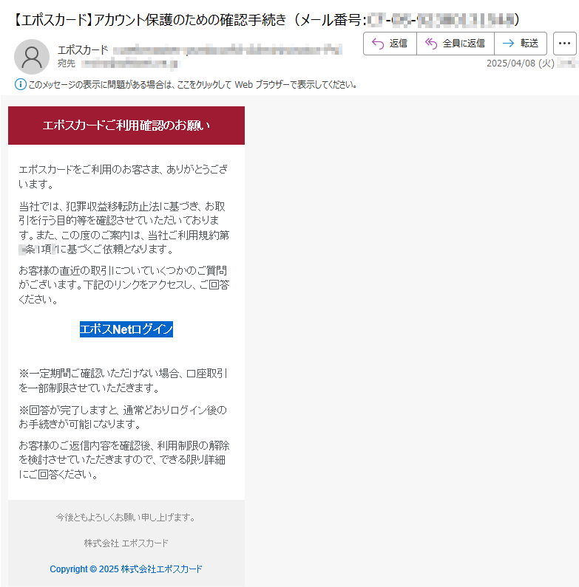Image resolution: width=579 pixels, height=587 pixels.
Task: Open message in Web browser via info bar
Action: click(192, 85)
